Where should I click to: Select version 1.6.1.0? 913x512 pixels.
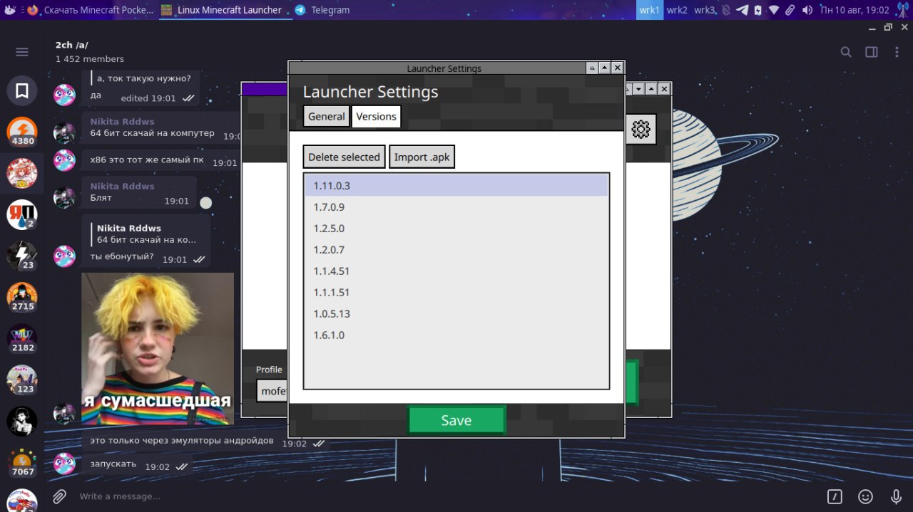coord(456,335)
